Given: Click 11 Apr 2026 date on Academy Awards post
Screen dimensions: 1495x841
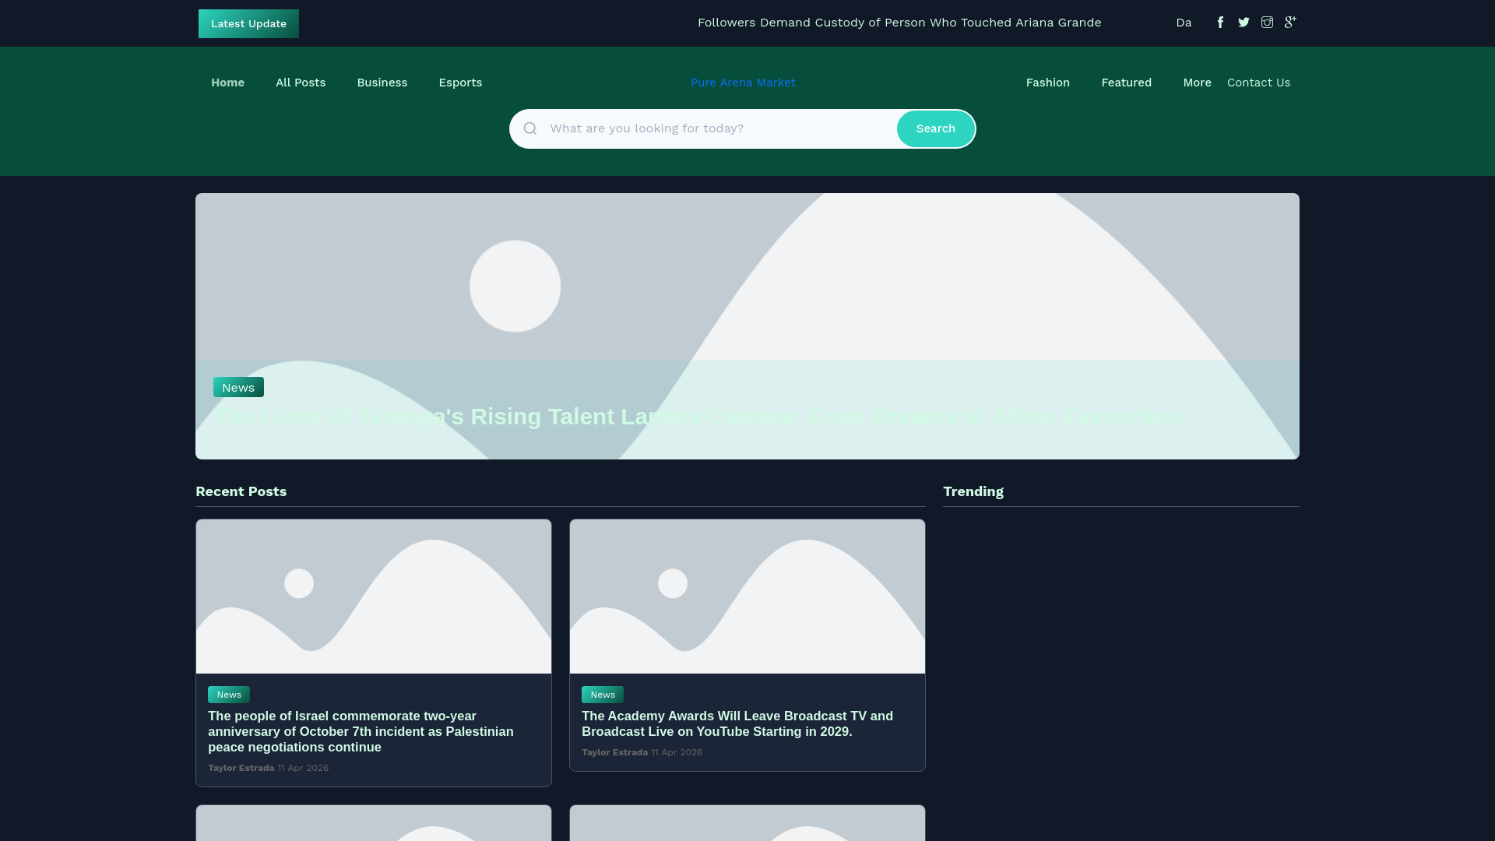Looking at the screenshot, I should click(x=677, y=752).
